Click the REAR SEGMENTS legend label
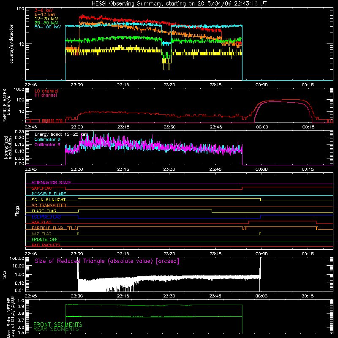Viewport: 338px width, 338px height. coord(56,329)
